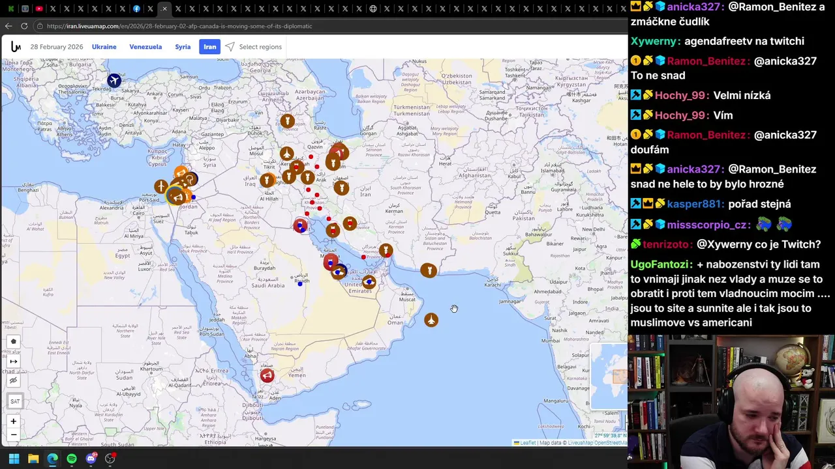This screenshot has height=469, width=835.
Task: Toggle the SAT satellite layer
Action: pyautogui.click(x=15, y=401)
